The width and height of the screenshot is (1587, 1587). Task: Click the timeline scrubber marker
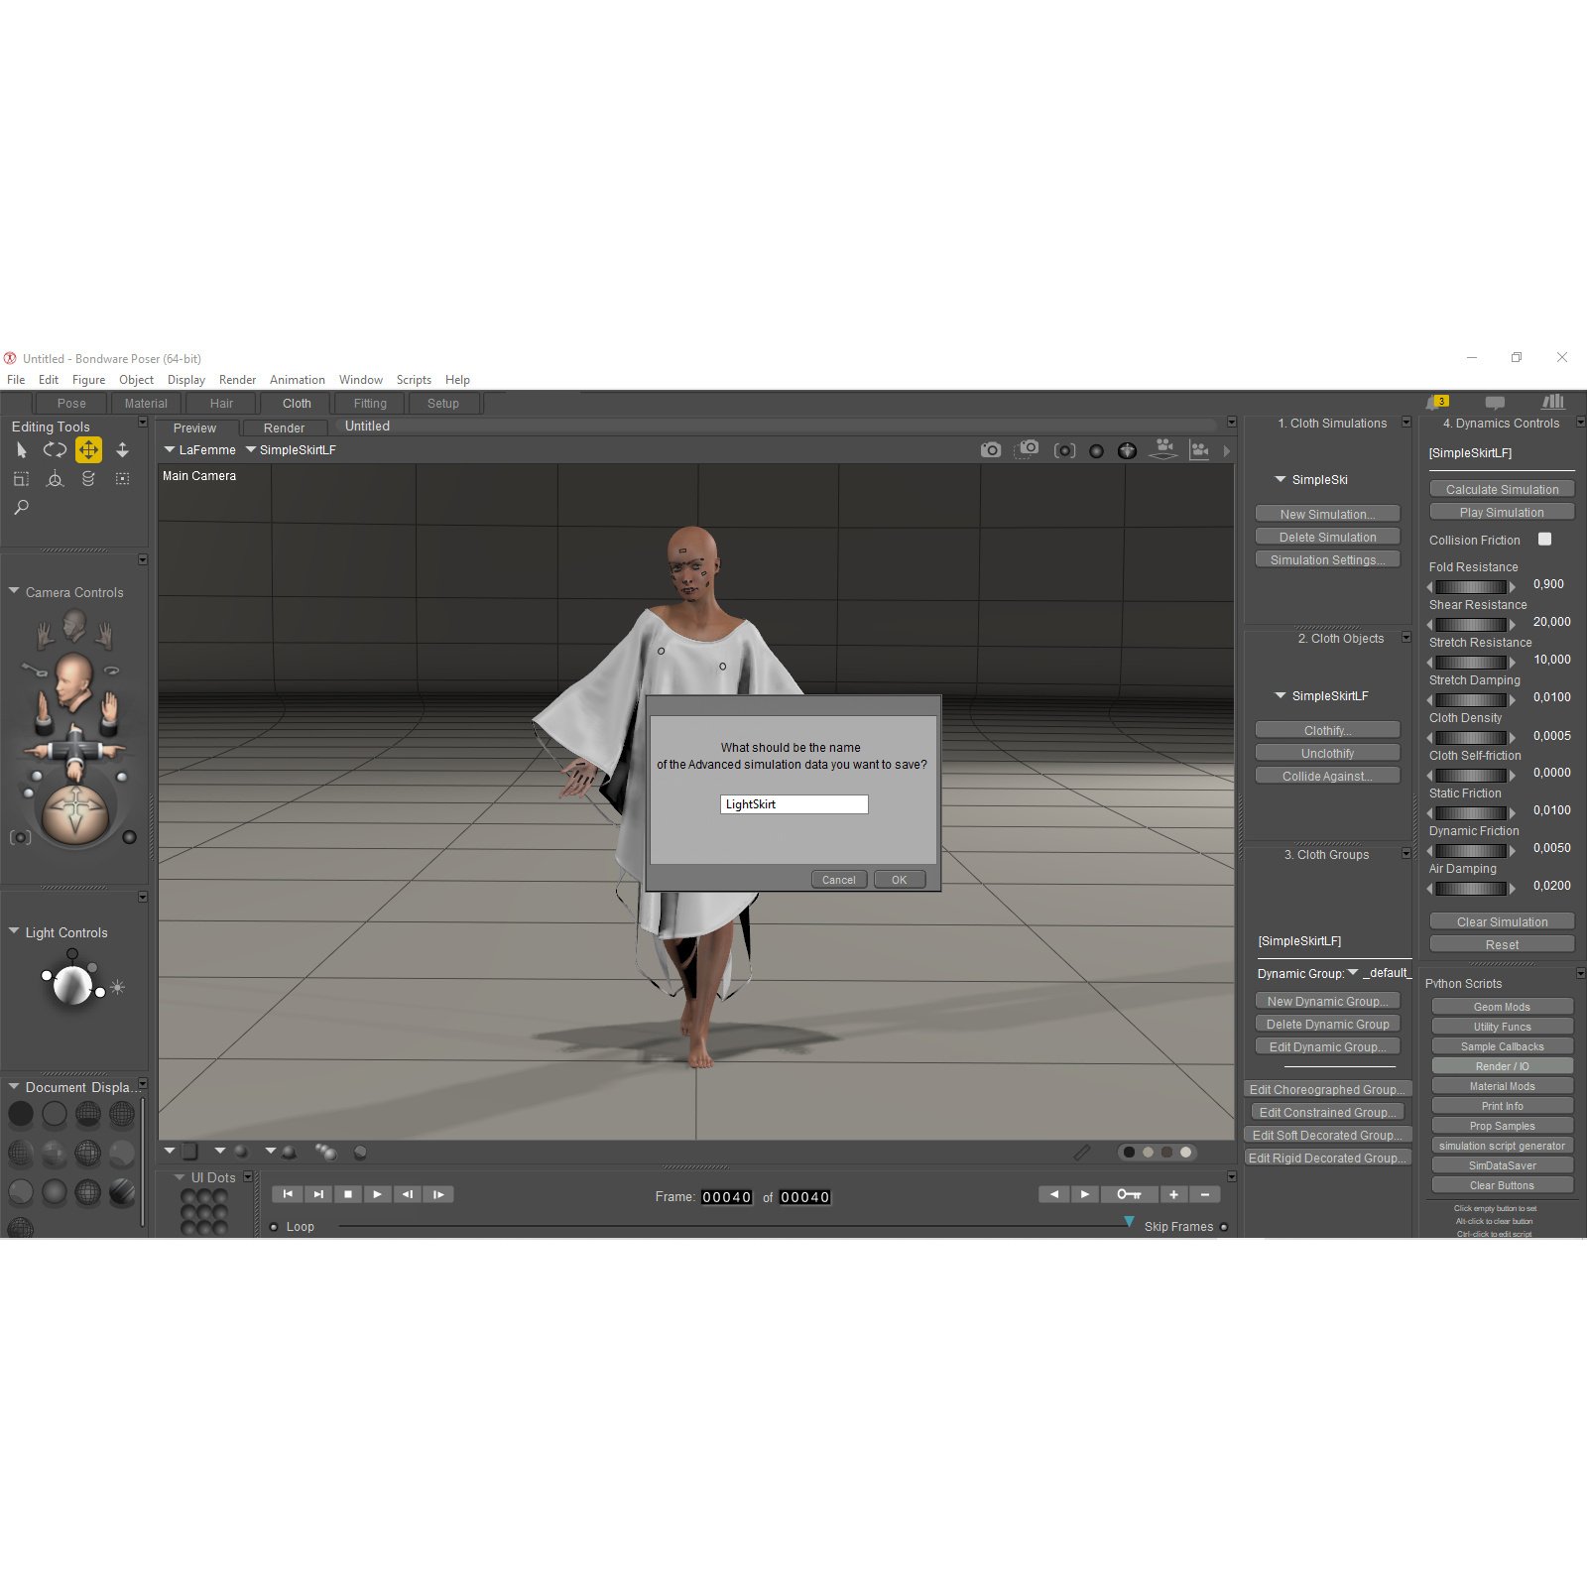1129,1222
